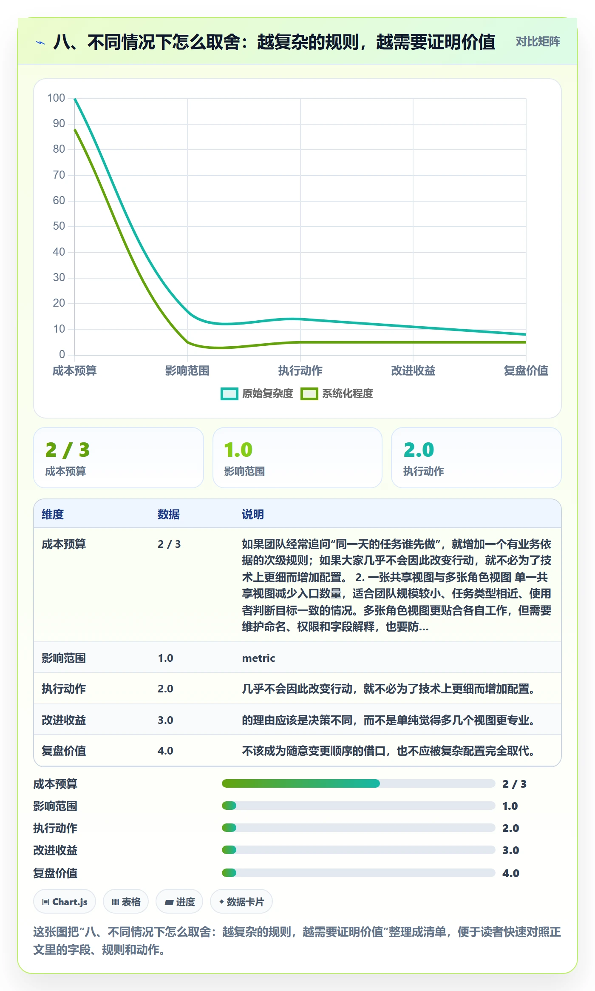Screen dimensions: 595x991
Task: Click the grid icon in 表格 chip
Action: [x=115, y=902]
